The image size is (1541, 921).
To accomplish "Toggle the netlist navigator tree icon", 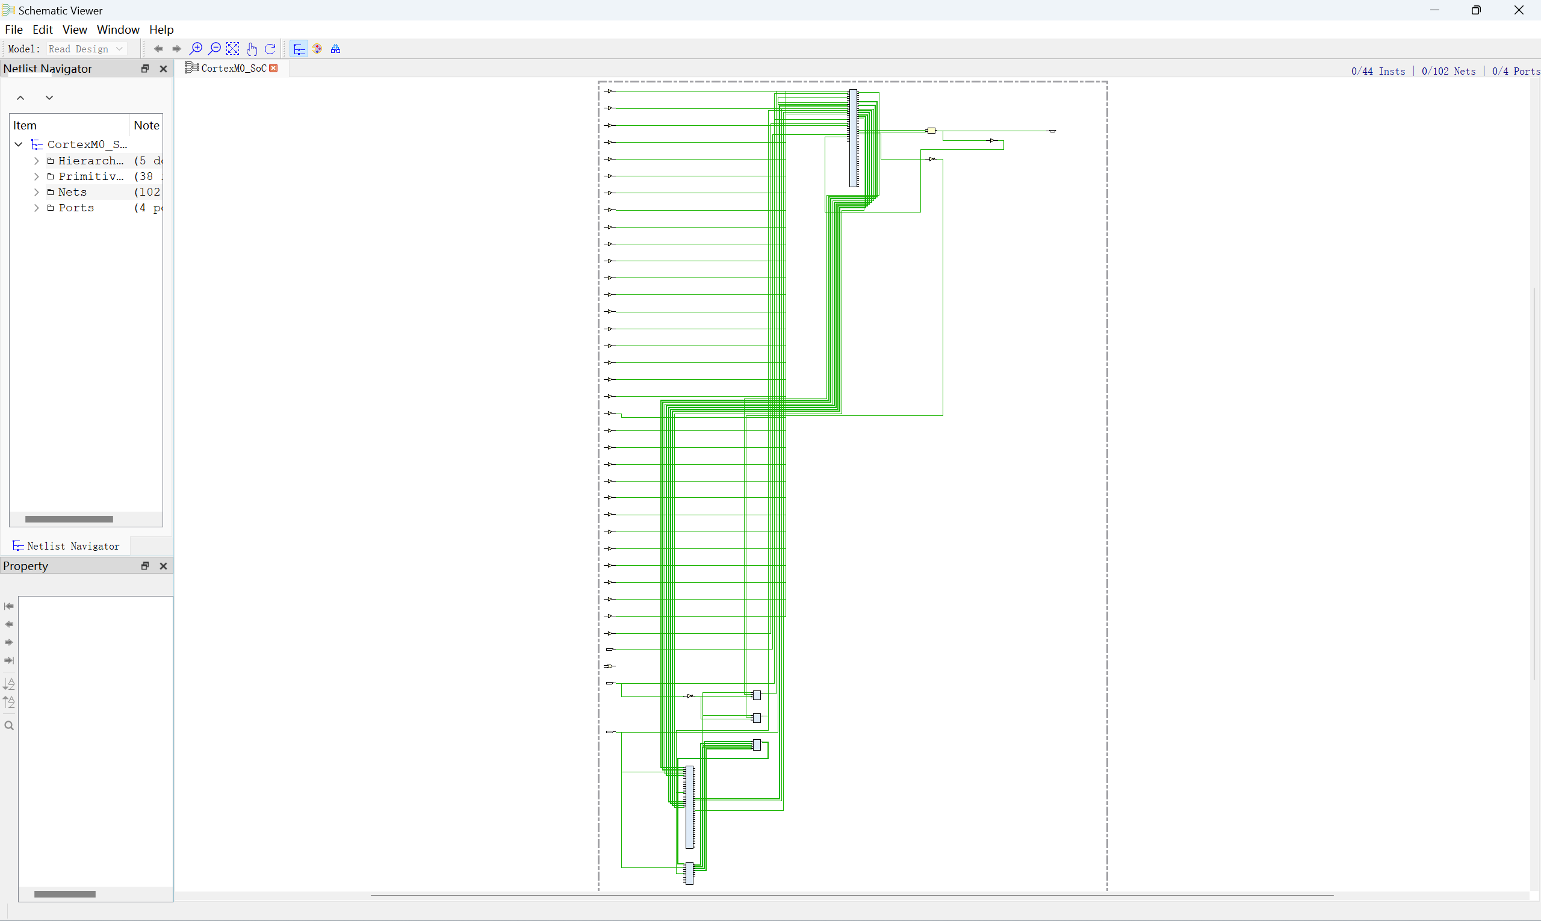I will (x=299, y=49).
